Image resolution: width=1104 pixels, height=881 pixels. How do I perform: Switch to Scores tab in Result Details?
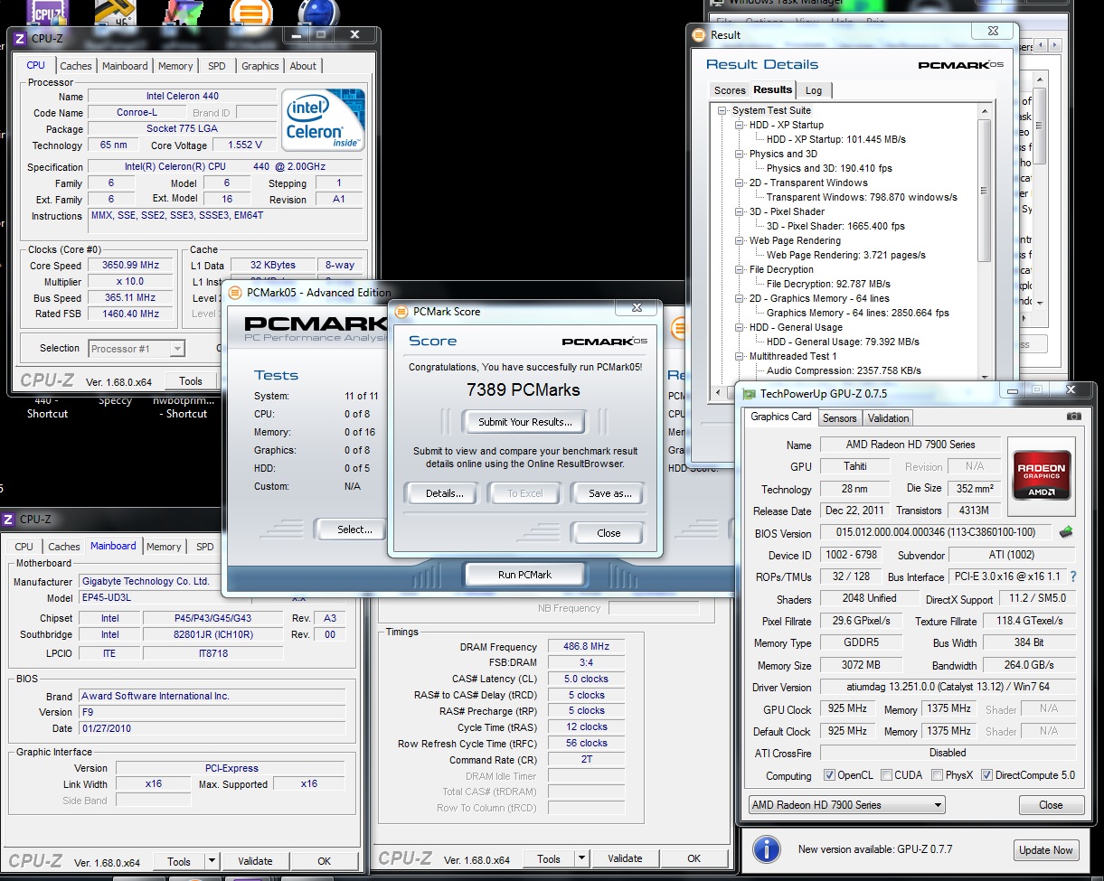[x=730, y=90]
